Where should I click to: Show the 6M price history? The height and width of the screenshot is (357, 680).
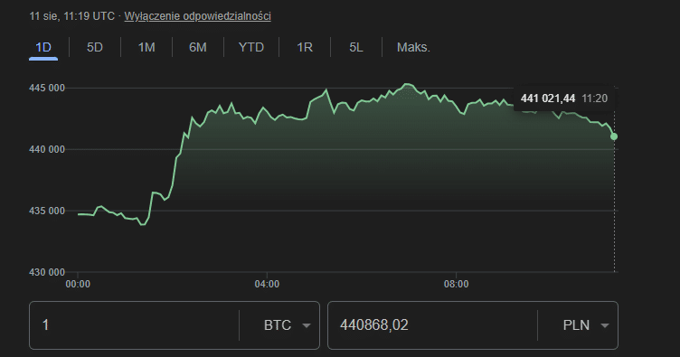tap(198, 47)
